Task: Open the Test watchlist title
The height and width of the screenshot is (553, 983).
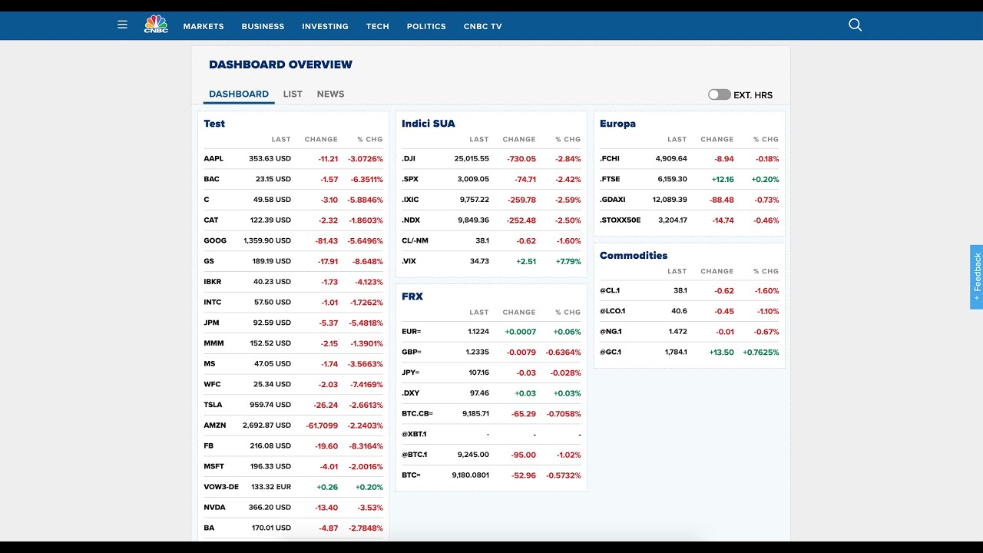Action: pyautogui.click(x=214, y=123)
